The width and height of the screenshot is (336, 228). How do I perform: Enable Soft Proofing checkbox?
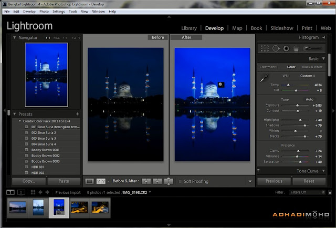[x=180, y=181]
